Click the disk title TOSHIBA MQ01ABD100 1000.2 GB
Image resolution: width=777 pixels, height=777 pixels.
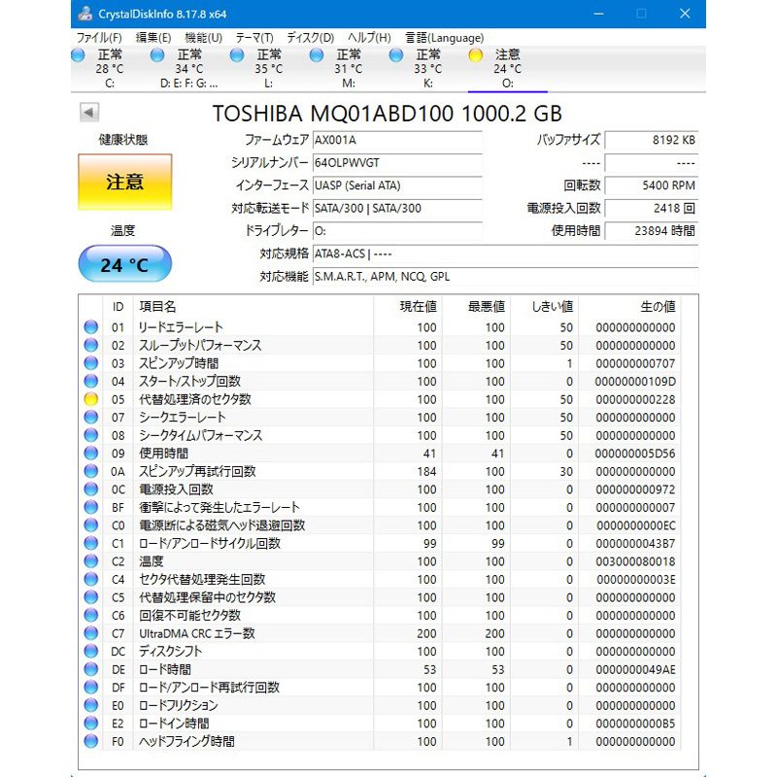(387, 114)
